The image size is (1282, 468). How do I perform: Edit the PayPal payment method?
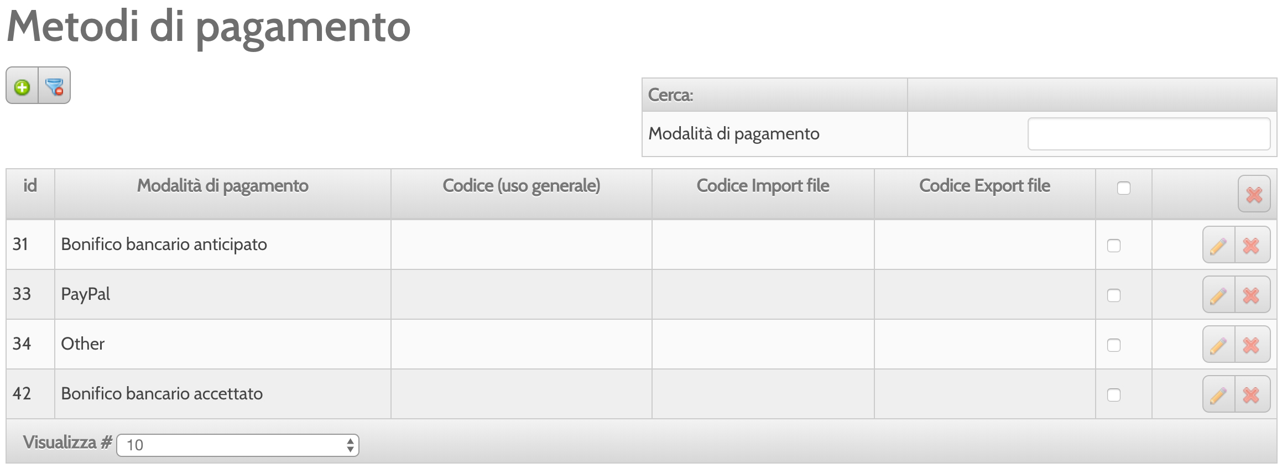click(x=1218, y=295)
